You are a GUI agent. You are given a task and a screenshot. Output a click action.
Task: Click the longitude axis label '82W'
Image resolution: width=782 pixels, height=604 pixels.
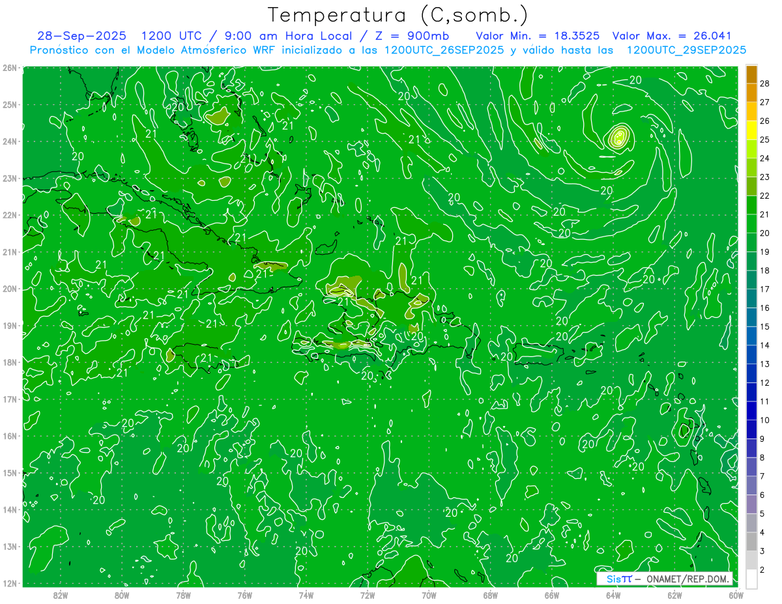(x=60, y=595)
